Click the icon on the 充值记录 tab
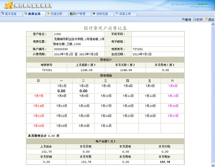This screenshot has width=215, height=167. (x=48, y=14)
